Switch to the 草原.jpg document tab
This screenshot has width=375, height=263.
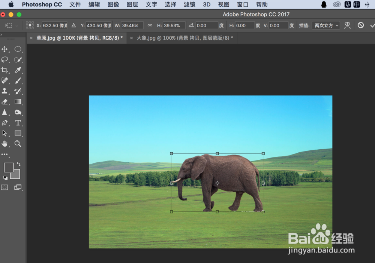click(x=79, y=38)
